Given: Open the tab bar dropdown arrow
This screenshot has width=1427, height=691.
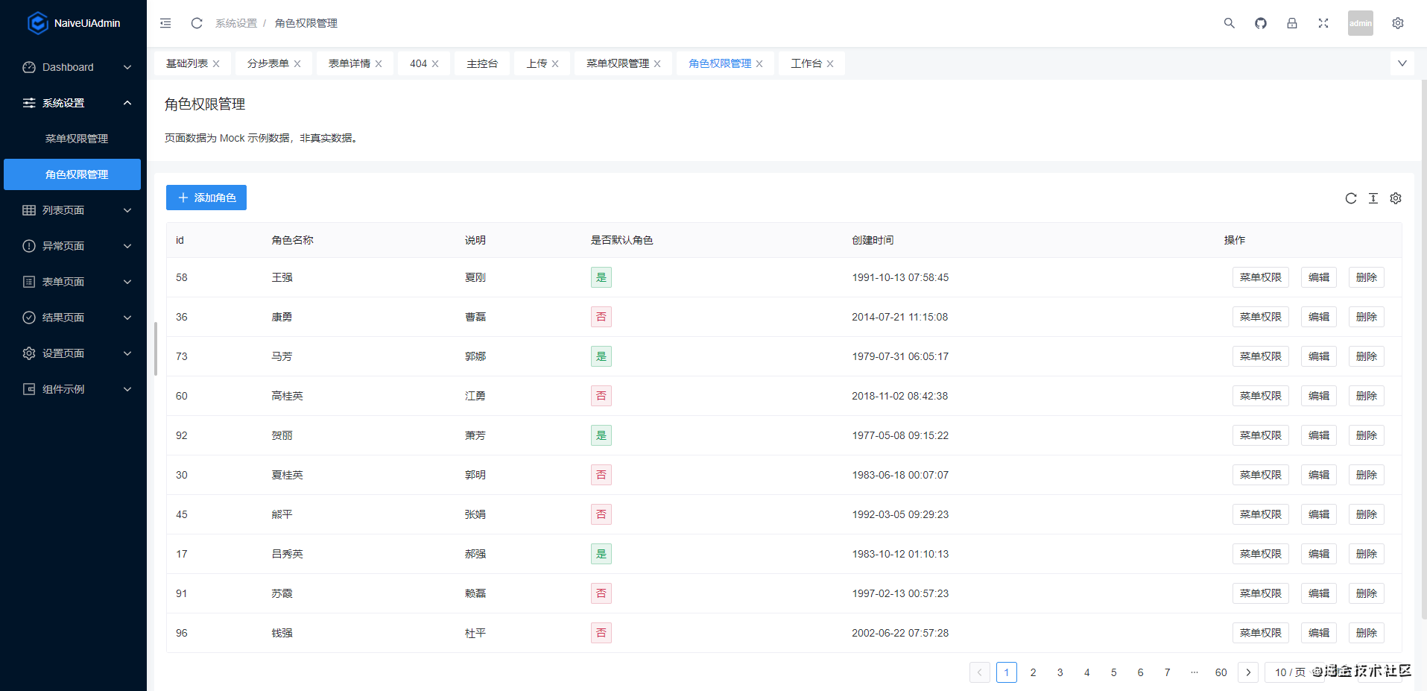Looking at the screenshot, I should [1402, 63].
